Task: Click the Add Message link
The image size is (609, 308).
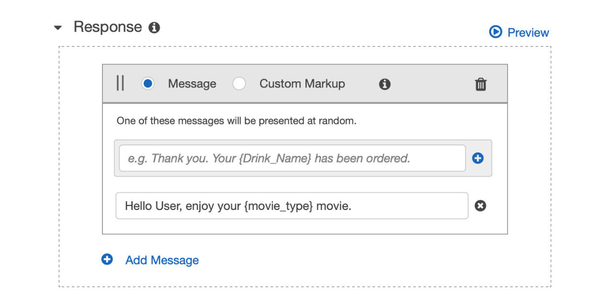Action: coord(162,260)
